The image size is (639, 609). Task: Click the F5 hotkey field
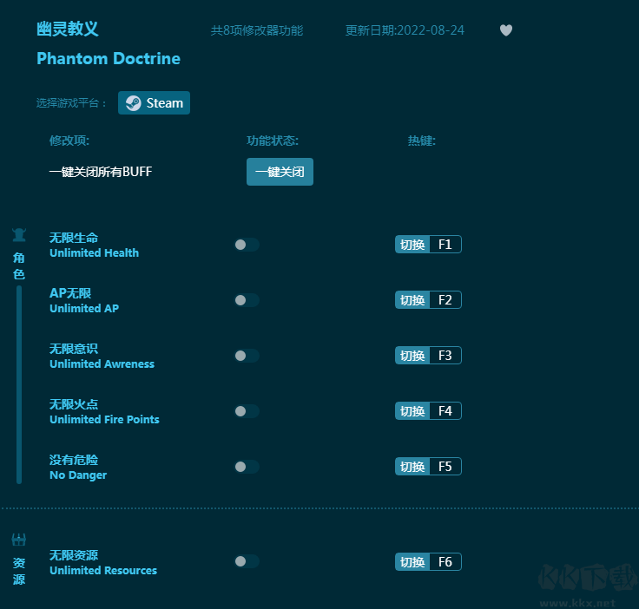(x=445, y=467)
